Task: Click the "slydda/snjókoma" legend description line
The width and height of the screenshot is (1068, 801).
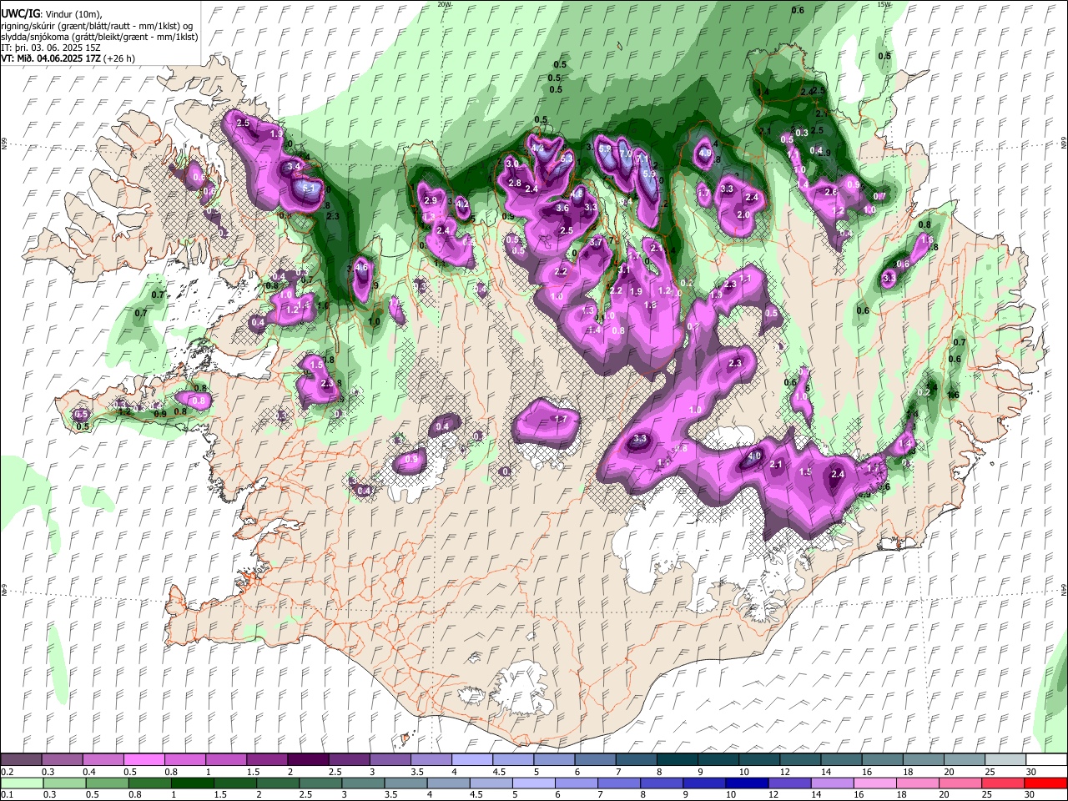Action: (x=99, y=37)
